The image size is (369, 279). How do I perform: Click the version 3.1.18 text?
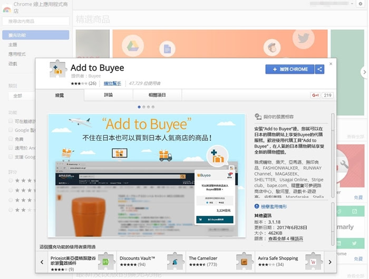coord(275,222)
